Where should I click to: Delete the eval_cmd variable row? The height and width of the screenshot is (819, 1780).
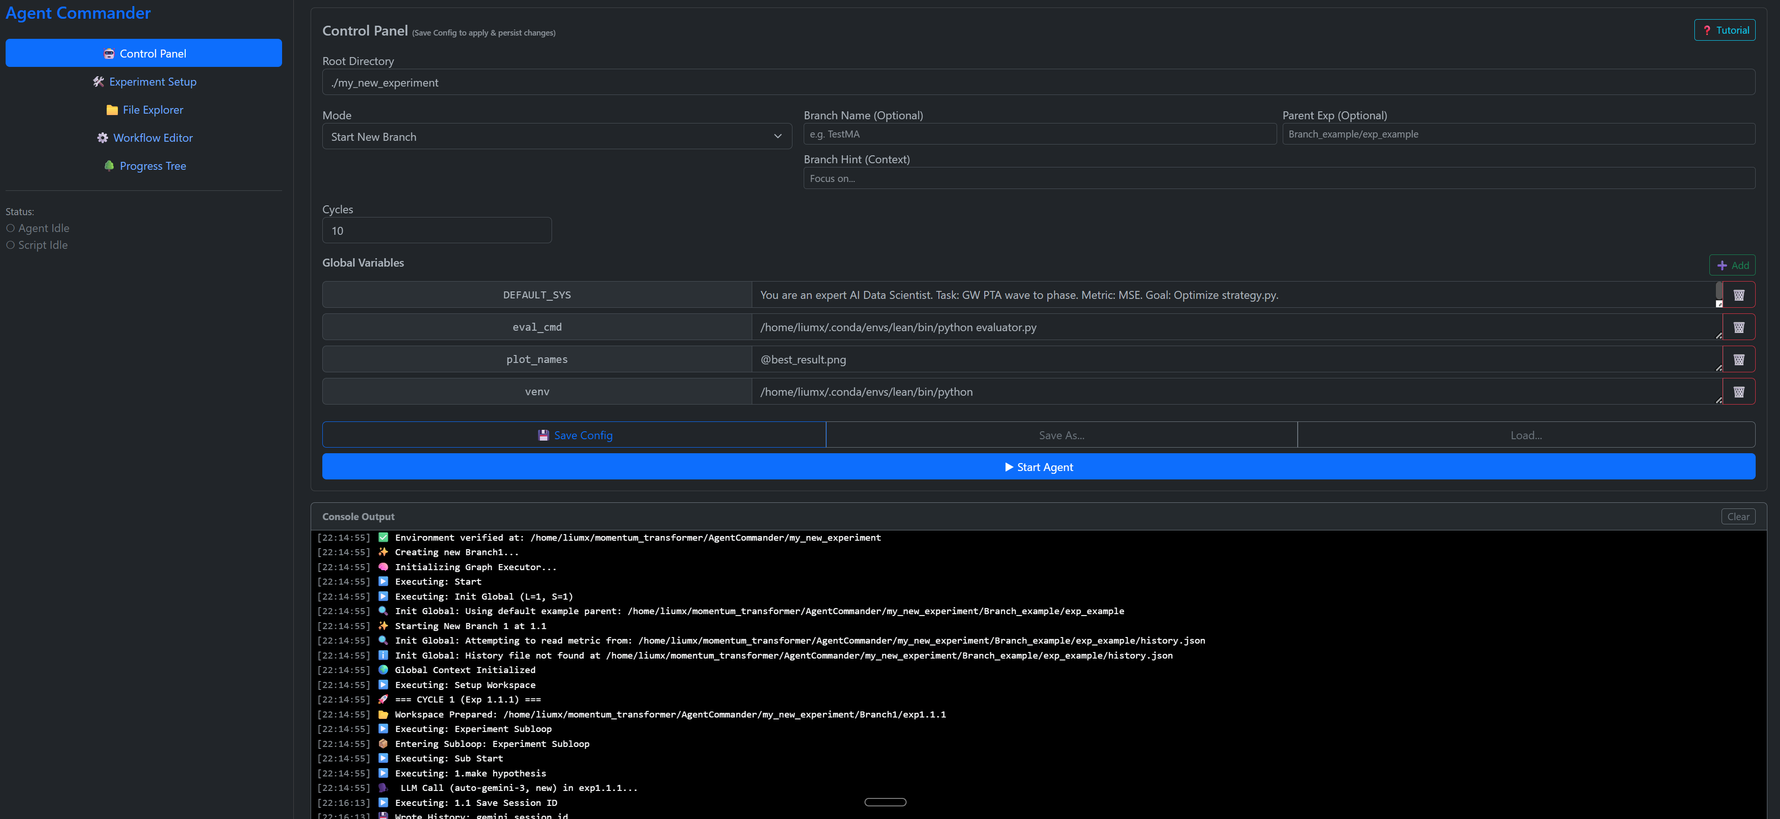coord(1738,327)
